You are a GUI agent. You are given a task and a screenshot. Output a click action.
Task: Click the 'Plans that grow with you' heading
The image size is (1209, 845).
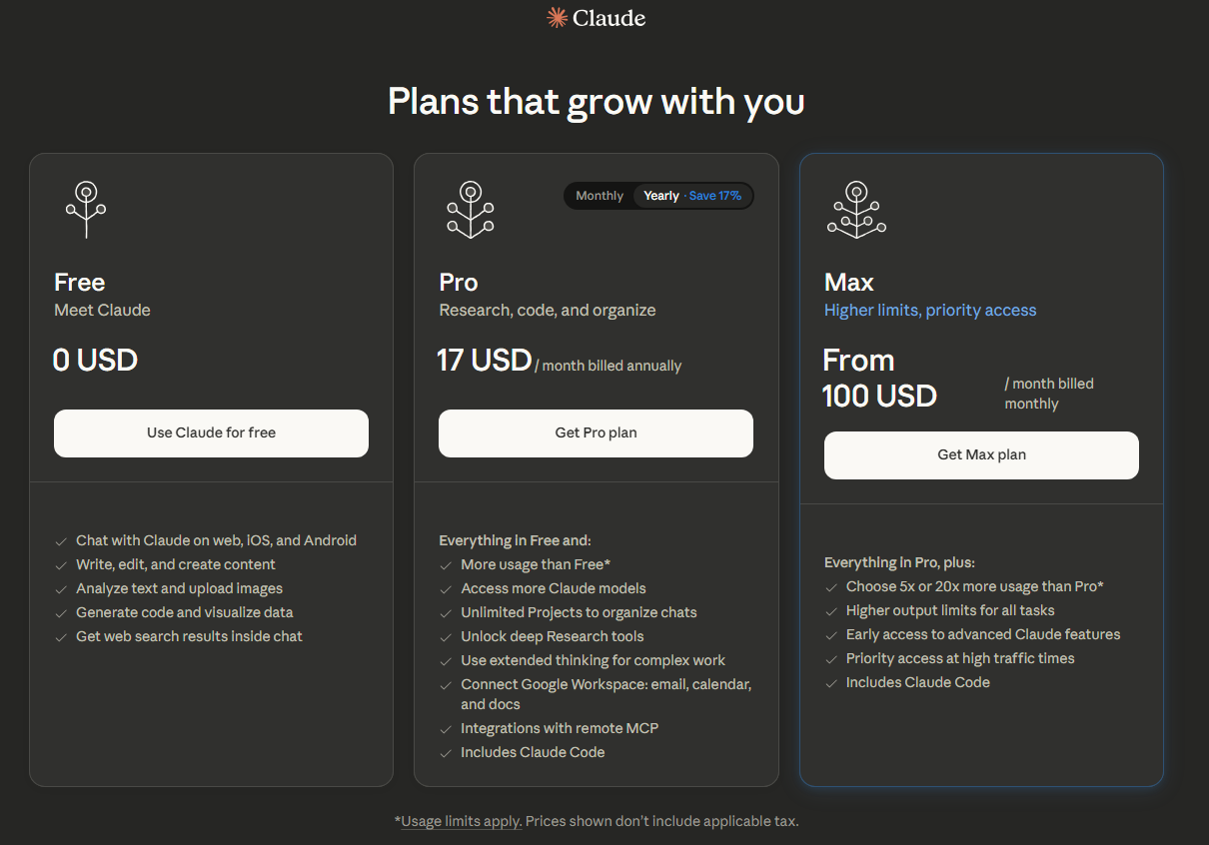(x=597, y=102)
